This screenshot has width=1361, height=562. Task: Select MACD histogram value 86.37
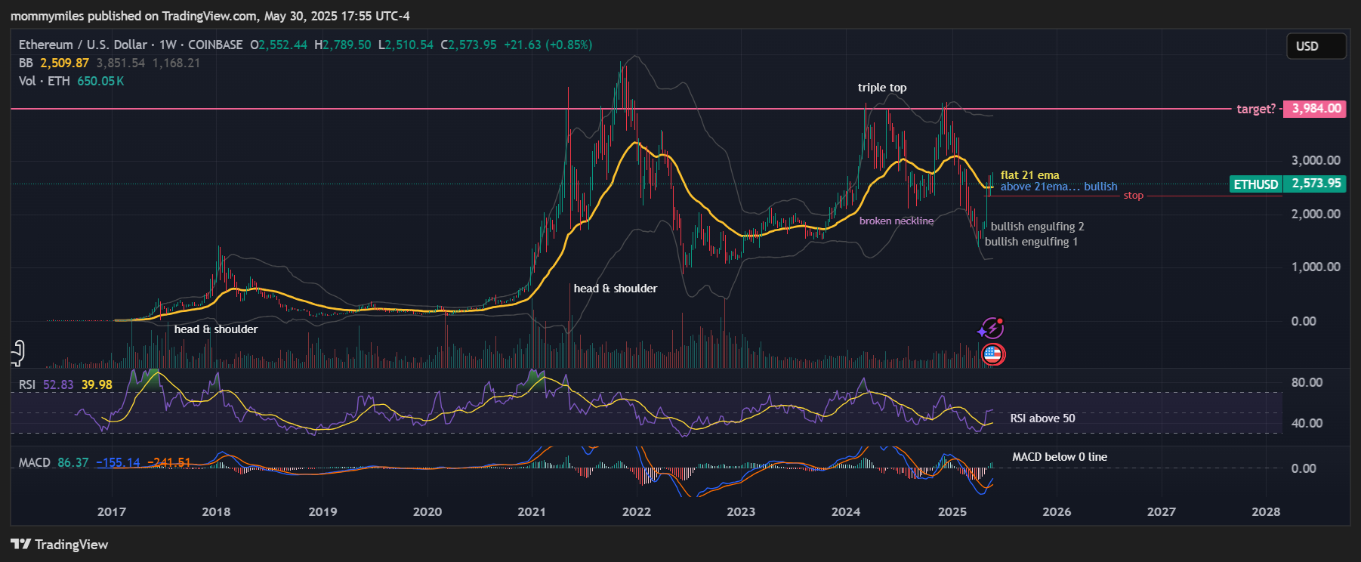click(x=73, y=462)
